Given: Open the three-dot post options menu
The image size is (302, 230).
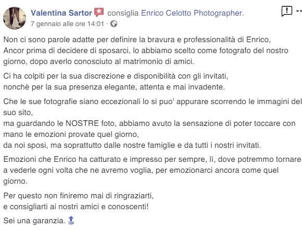Looking at the screenshot, I should (299, 11).
